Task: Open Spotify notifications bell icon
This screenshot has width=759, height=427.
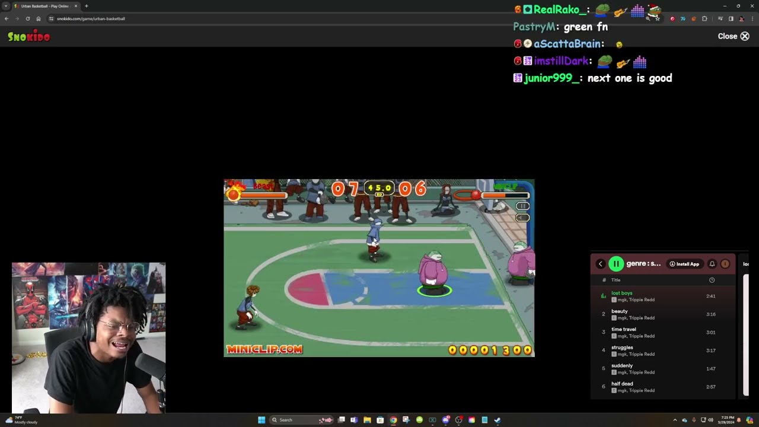Action: tap(712, 264)
